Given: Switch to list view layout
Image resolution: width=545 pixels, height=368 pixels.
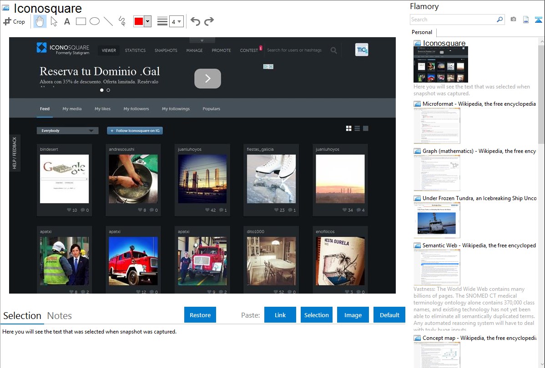Looking at the screenshot, I should click(357, 128).
